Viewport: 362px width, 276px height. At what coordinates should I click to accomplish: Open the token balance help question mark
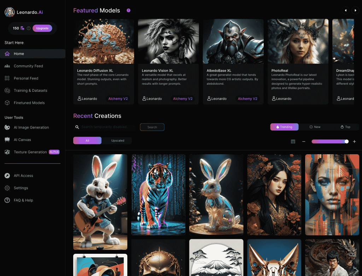point(29,28)
